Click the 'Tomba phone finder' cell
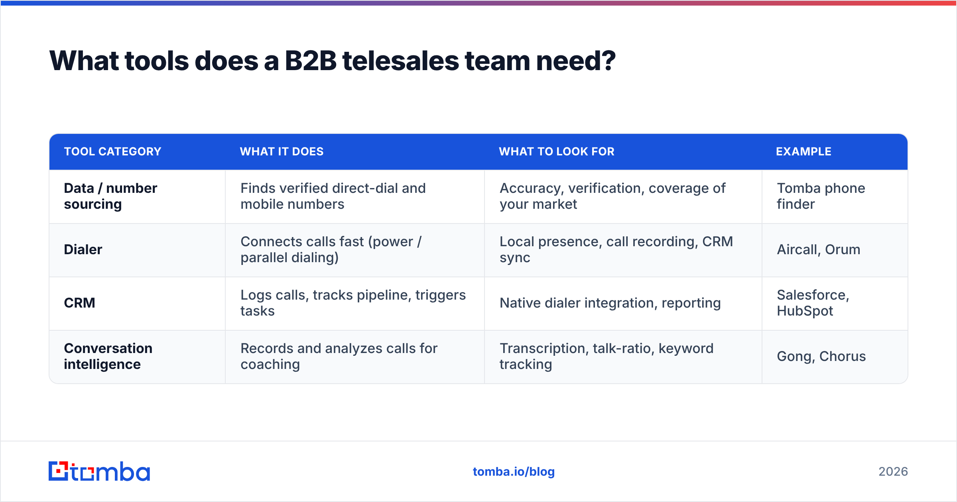Viewport: 957px width, 502px height. (x=835, y=196)
